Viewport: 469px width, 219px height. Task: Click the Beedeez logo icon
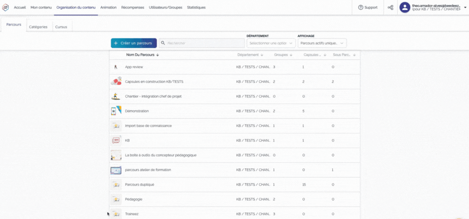6,8
